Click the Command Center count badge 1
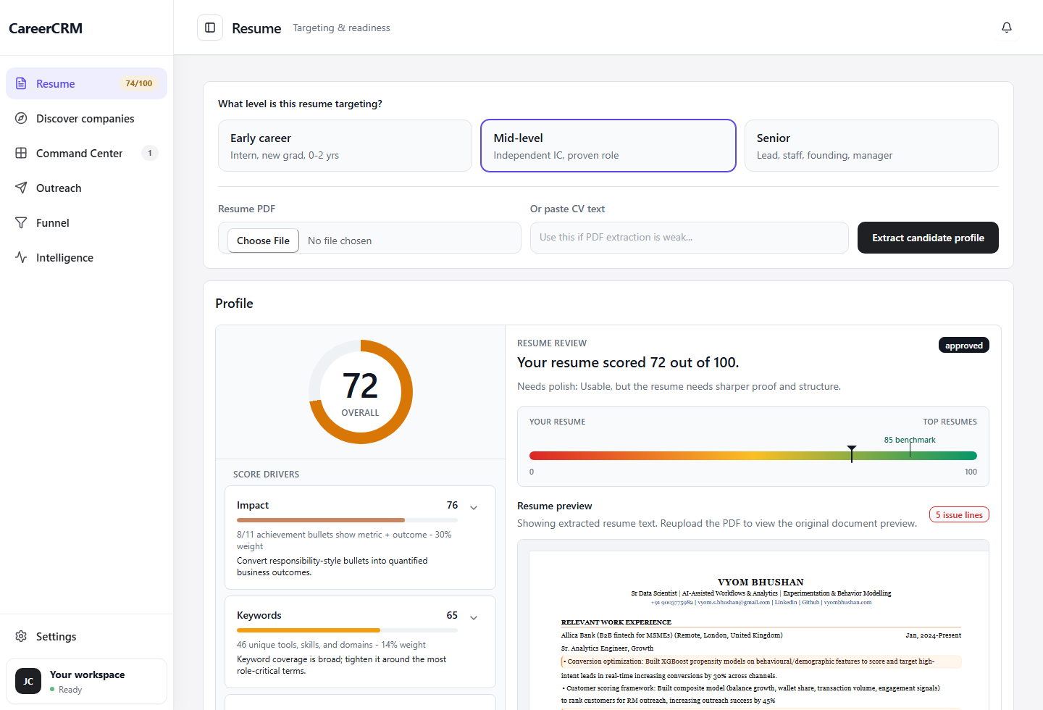This screenshot has width=1043, height=710. click(x=150, y=153)
